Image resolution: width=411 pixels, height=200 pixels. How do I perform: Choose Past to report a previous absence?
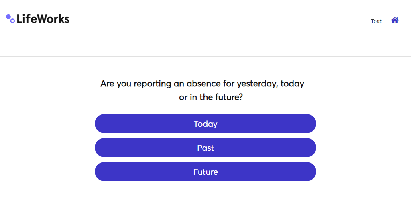pyautogui.click(x=205, y=148)
